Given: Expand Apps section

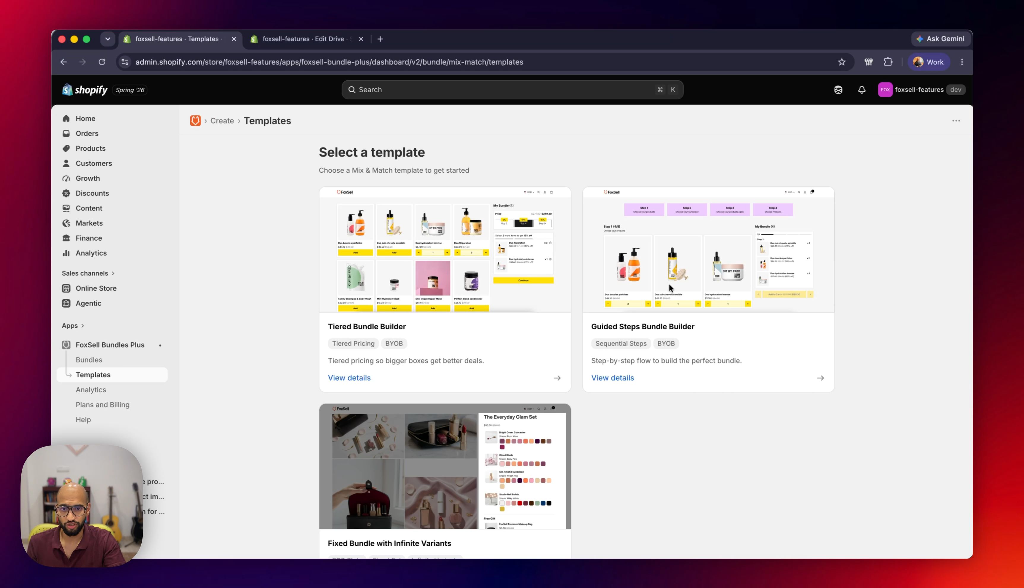Looking at the screenshot, I should pyautogui.click(x=73, y=325).
